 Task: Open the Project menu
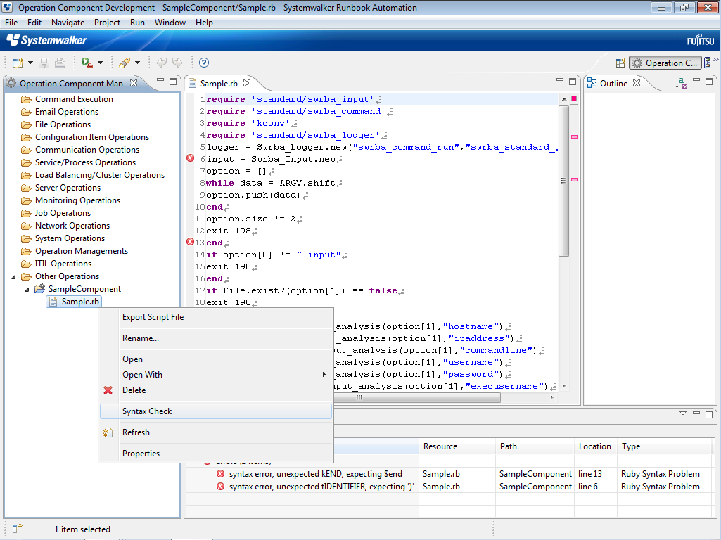[107, 22]
